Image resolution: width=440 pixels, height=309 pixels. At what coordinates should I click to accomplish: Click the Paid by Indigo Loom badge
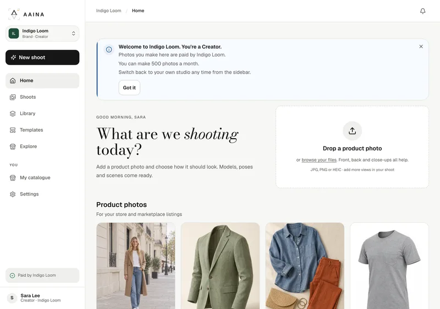(42, 276)
